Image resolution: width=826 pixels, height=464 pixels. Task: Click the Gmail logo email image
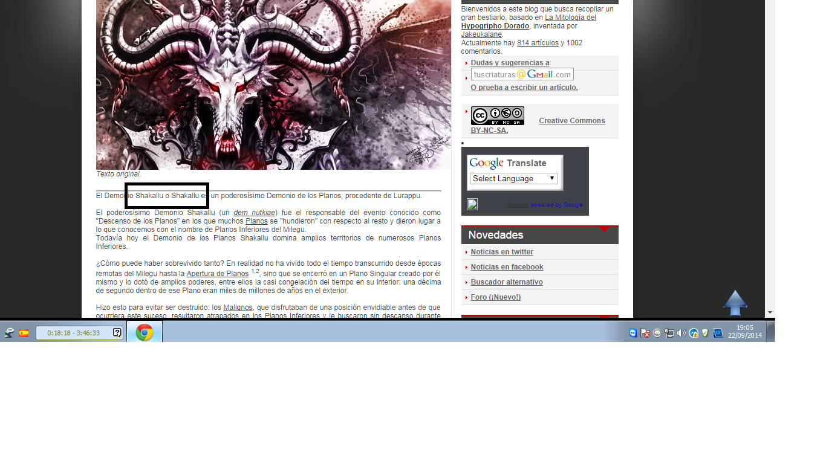[x=522, y=74]
